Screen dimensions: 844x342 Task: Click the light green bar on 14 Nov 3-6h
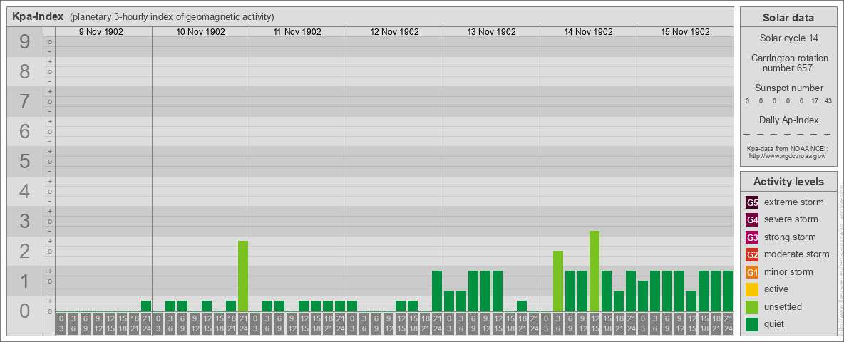tap(558, 281)
